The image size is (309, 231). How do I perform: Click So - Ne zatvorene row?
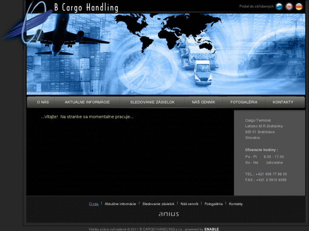(x=264, y=163)
